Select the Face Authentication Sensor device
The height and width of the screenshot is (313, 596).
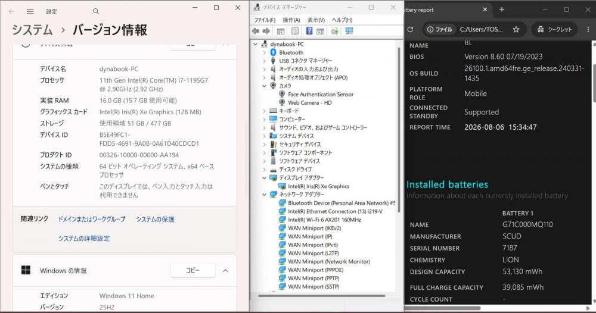321,94
